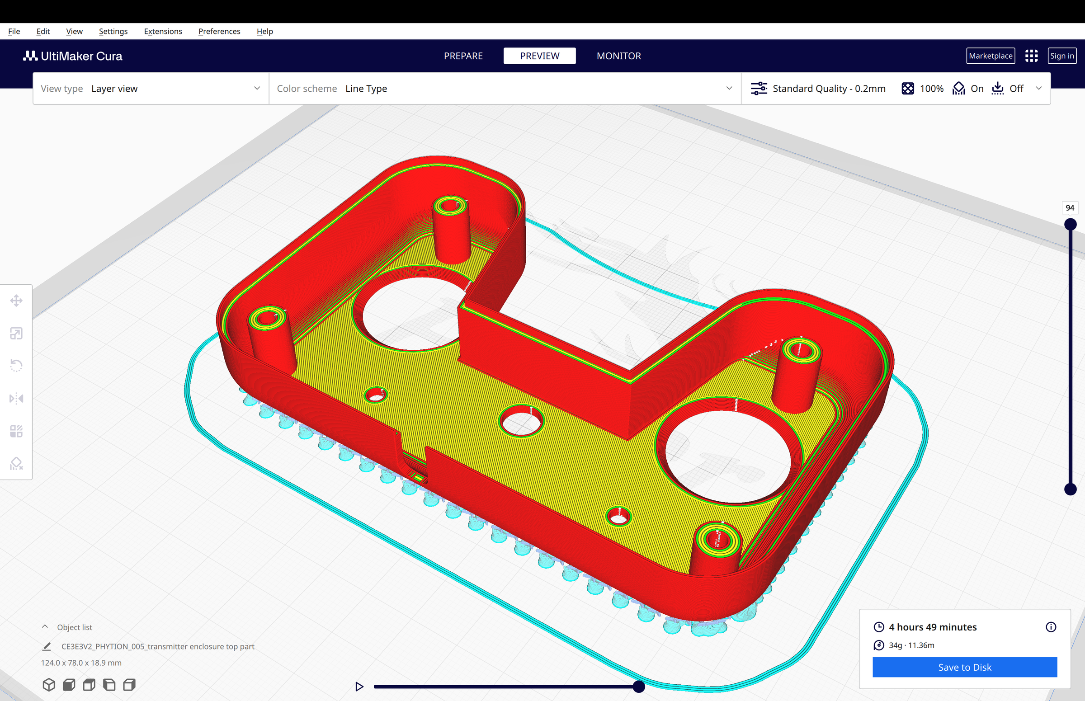
Task: Open the Marketplace button
Action: point(991,56)
